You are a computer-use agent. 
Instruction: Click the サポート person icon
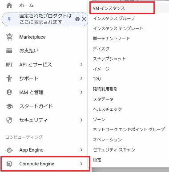(9, 78)
